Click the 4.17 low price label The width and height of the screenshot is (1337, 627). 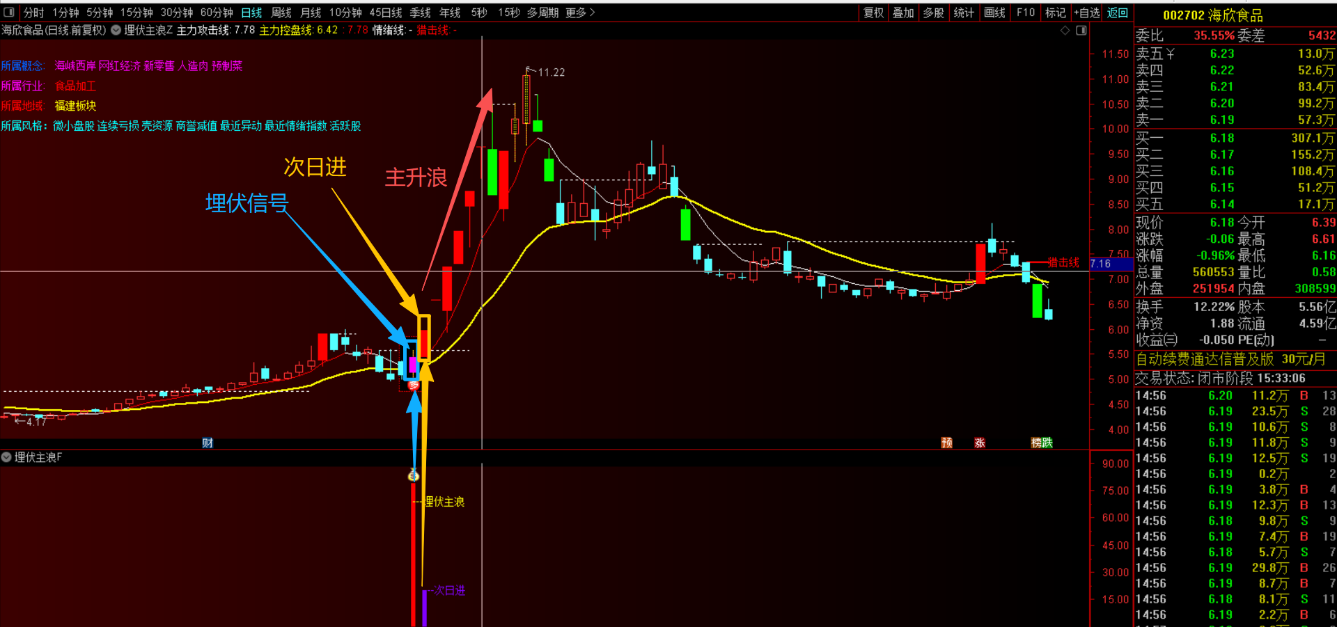click(x=36, y=422)
